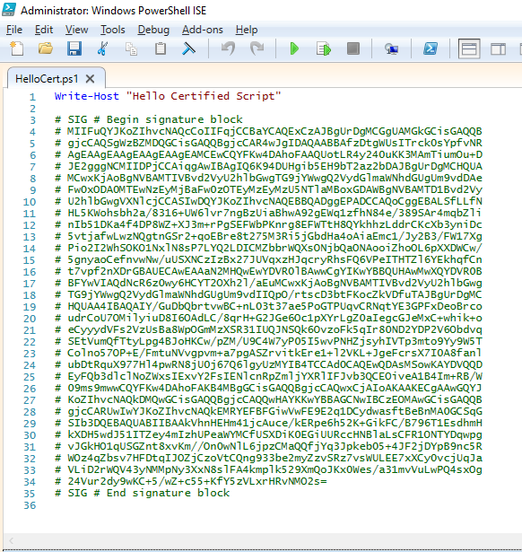The height and width of the screenshot is (552, 522).
Task: Click the New Script toolbar icon
Action: coord(16,48)
